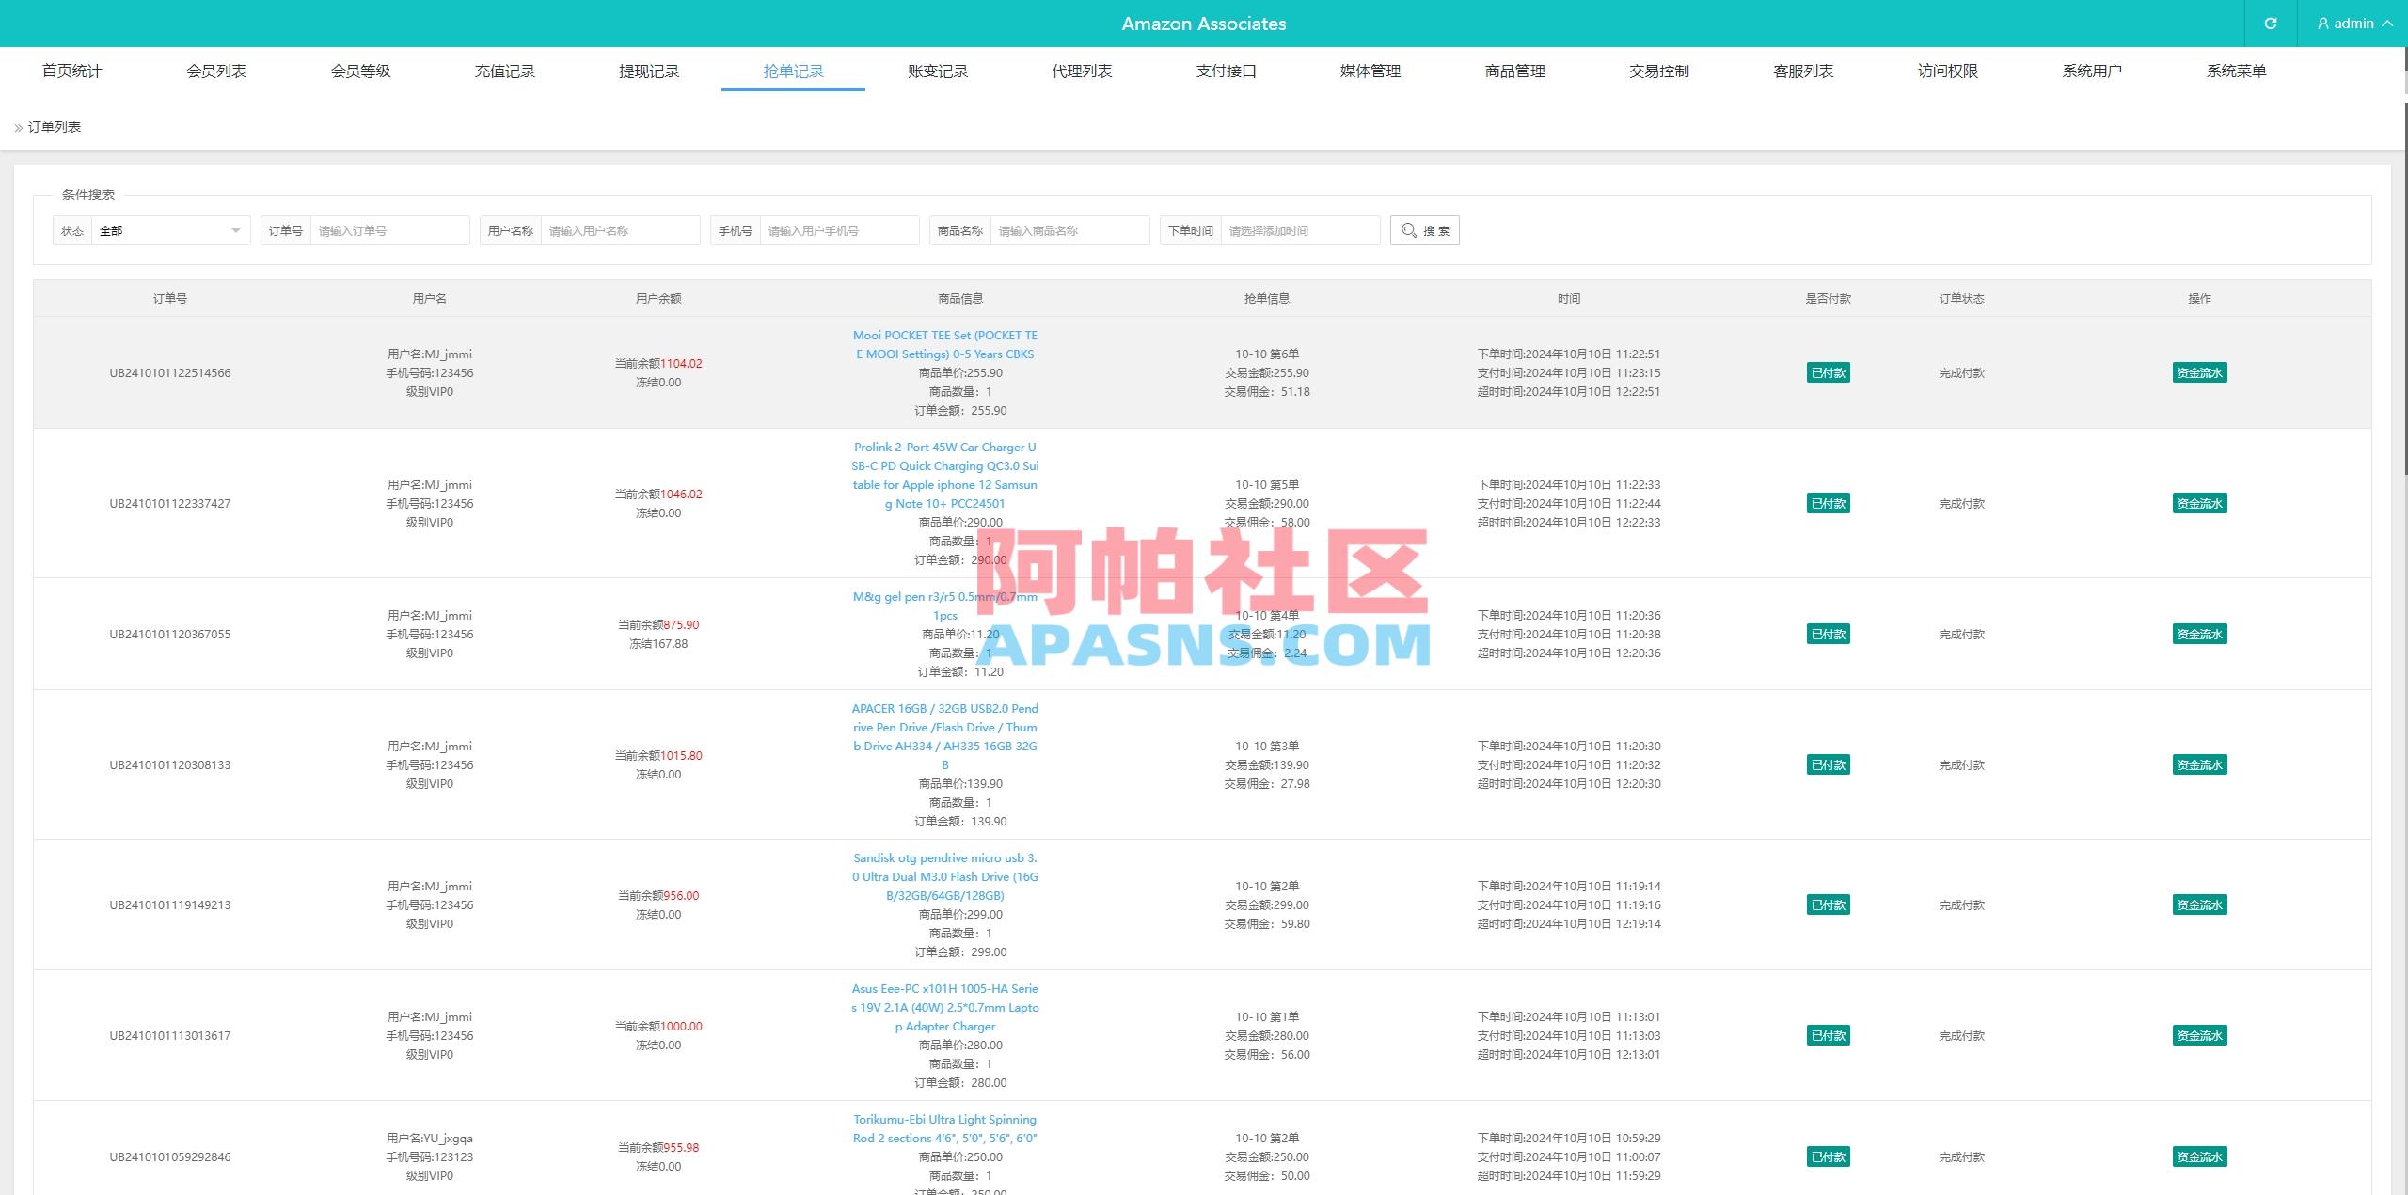Switch to the 首页统计 tab
Screen dimensions: 2408x1195
point(71,71)
